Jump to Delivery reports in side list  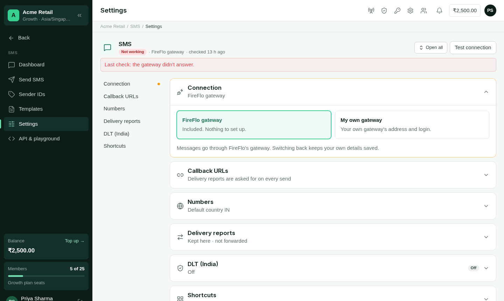132,121
